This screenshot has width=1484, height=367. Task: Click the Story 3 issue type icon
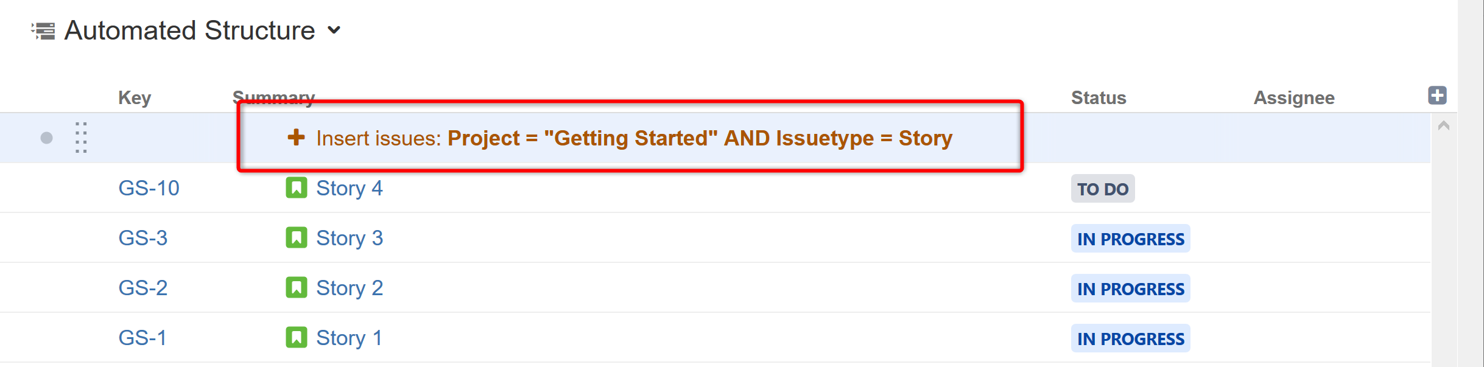297,238
